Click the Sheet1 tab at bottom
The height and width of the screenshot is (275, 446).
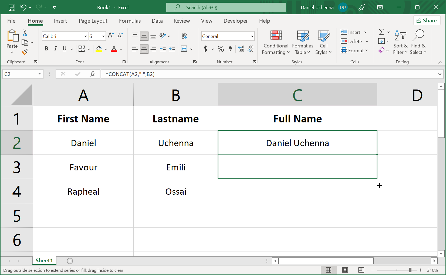(44, 260)
